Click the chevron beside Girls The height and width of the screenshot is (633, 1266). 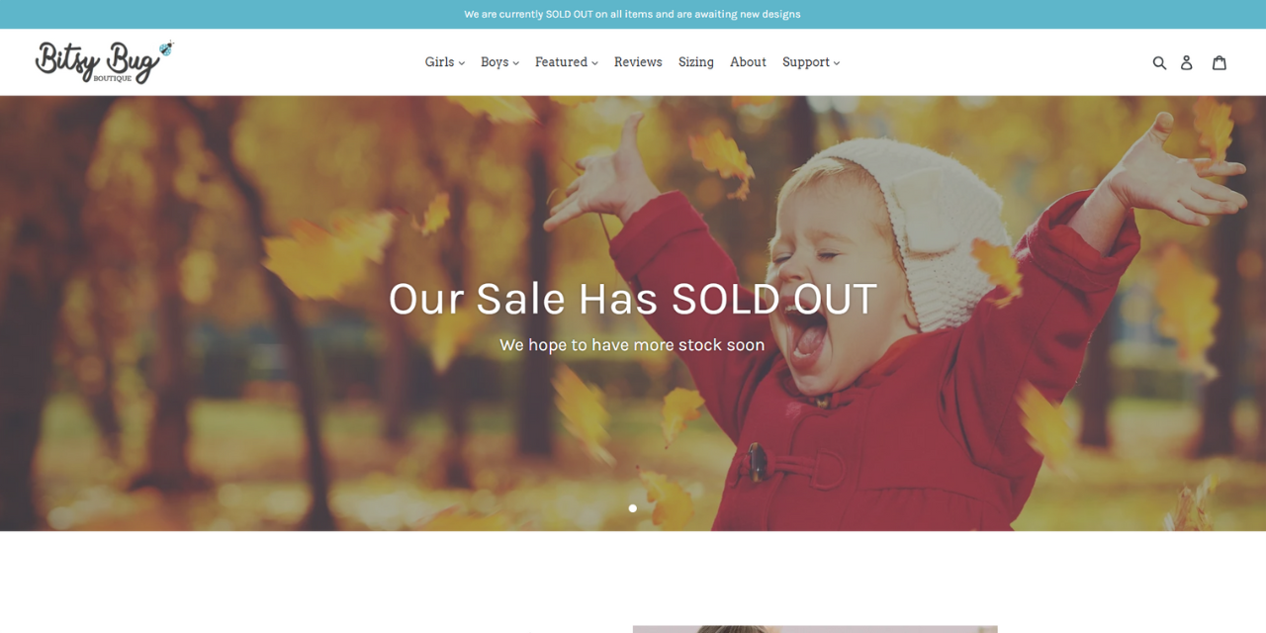(x=462, y=63)
